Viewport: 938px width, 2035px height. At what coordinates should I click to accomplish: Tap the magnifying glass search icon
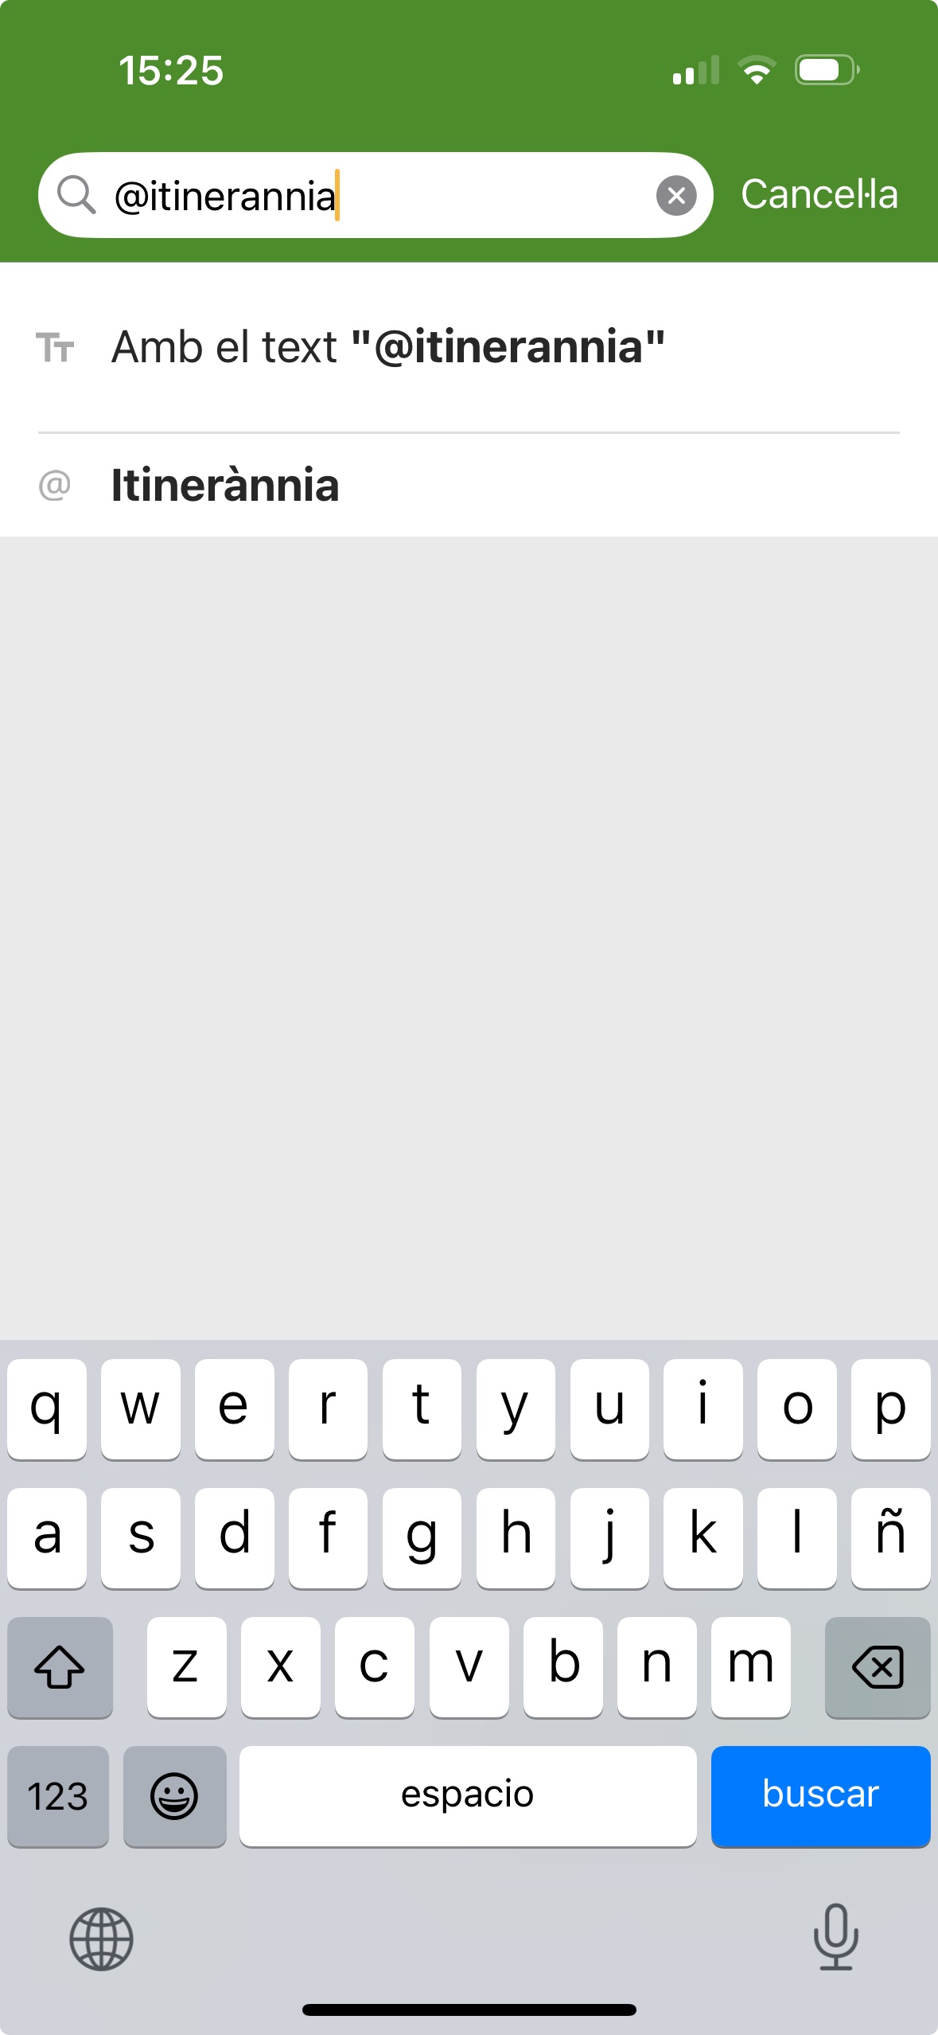pyautogui.click(x=76, y=195)
